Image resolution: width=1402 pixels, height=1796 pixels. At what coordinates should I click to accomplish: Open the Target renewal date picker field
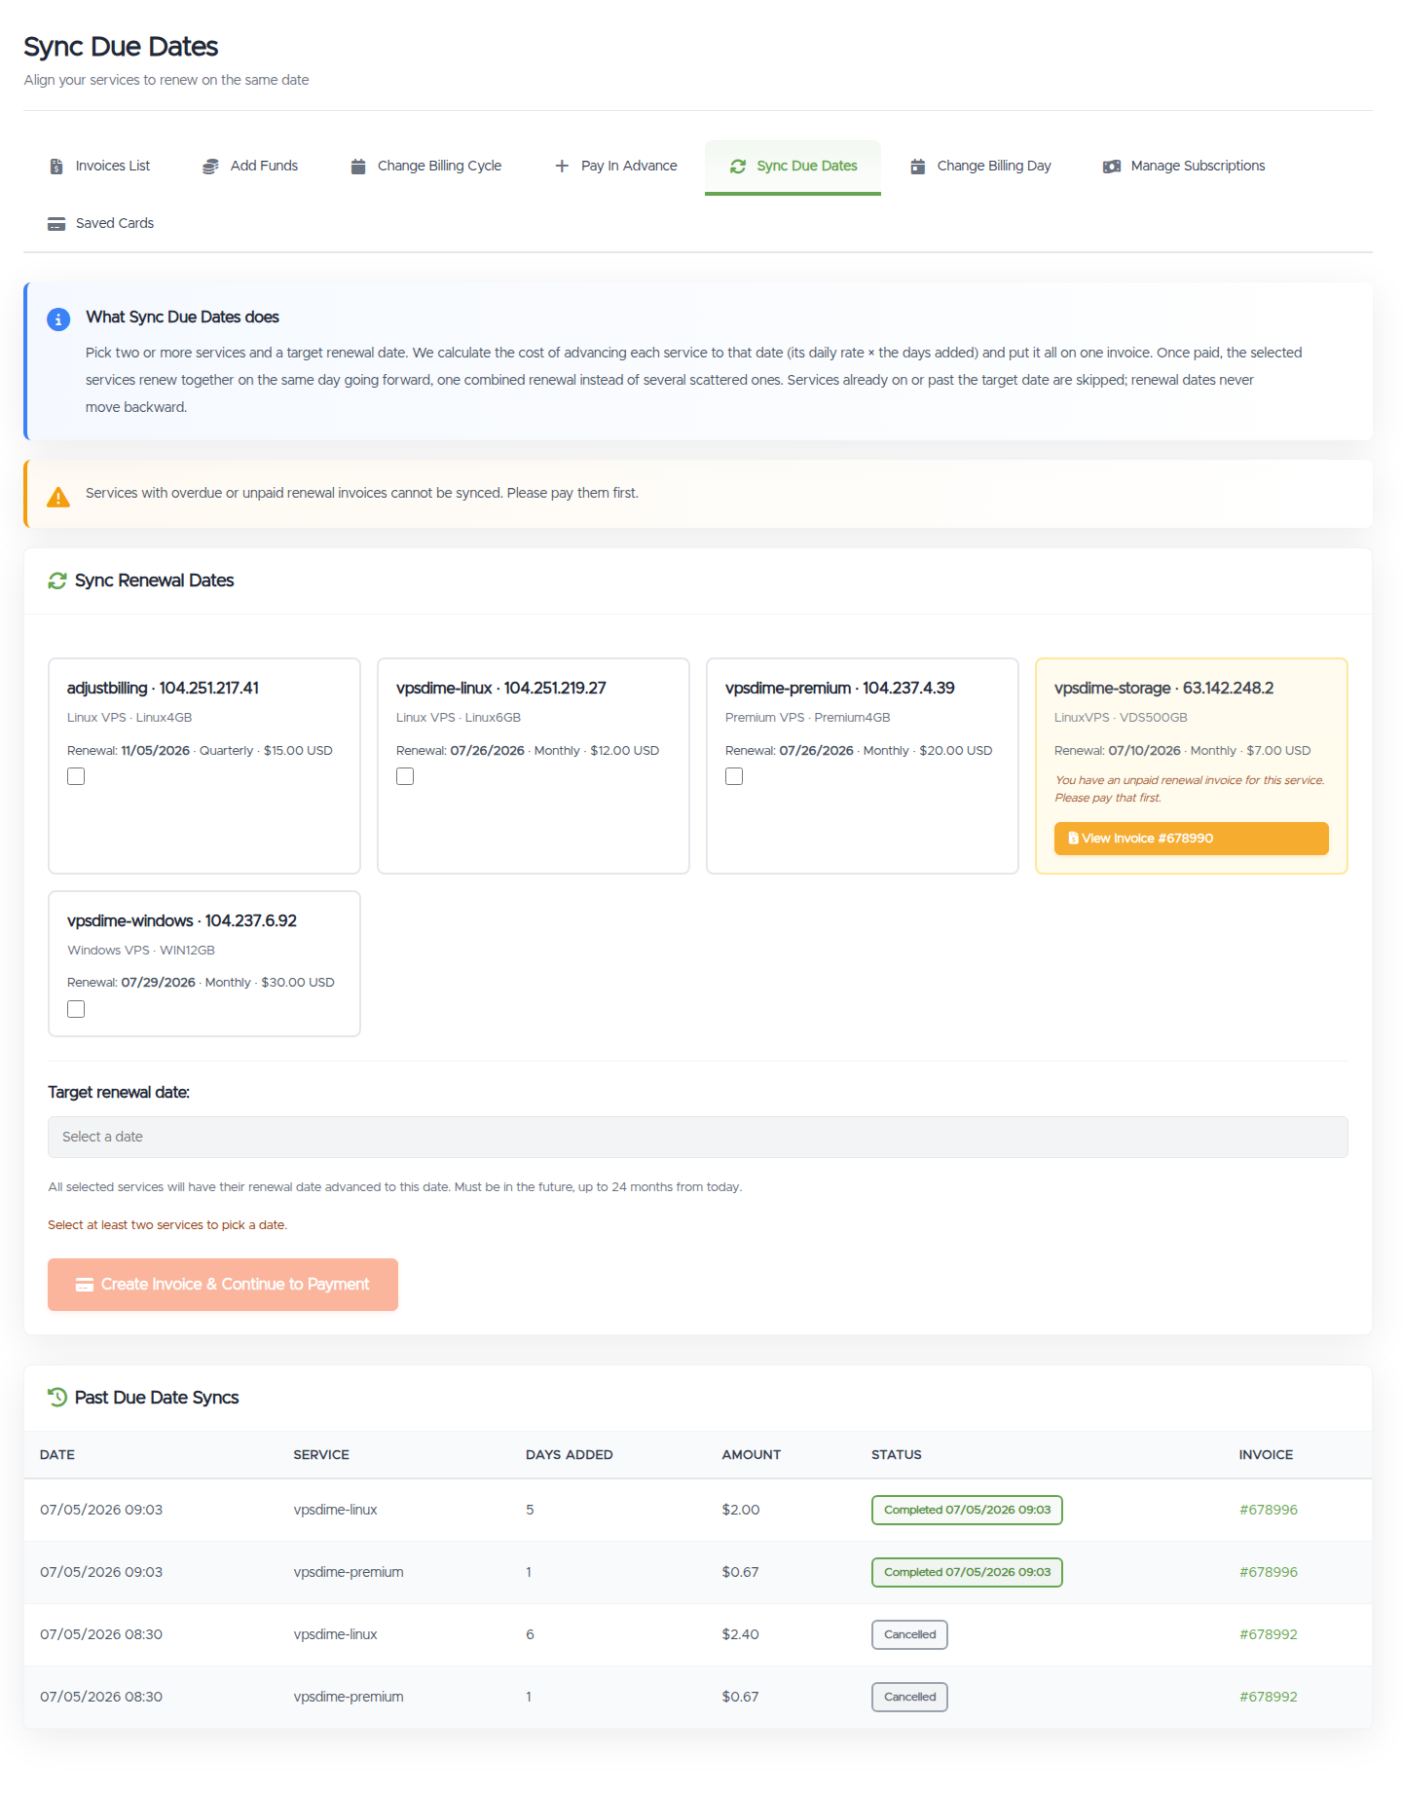(698, 1137)
